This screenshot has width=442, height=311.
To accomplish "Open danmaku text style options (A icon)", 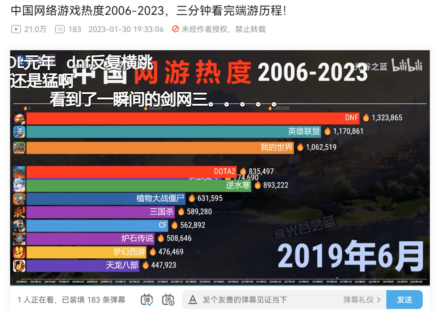I will point(193,300).
